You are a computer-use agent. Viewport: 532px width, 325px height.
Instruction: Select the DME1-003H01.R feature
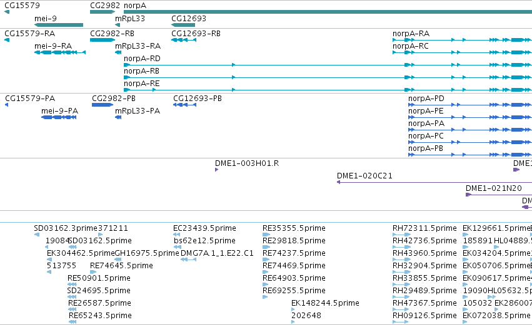coord(247,163)
